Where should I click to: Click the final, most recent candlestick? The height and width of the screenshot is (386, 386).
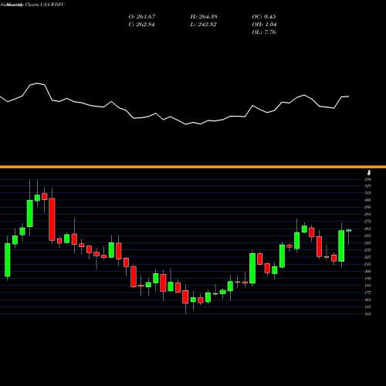tap(349, 230)
